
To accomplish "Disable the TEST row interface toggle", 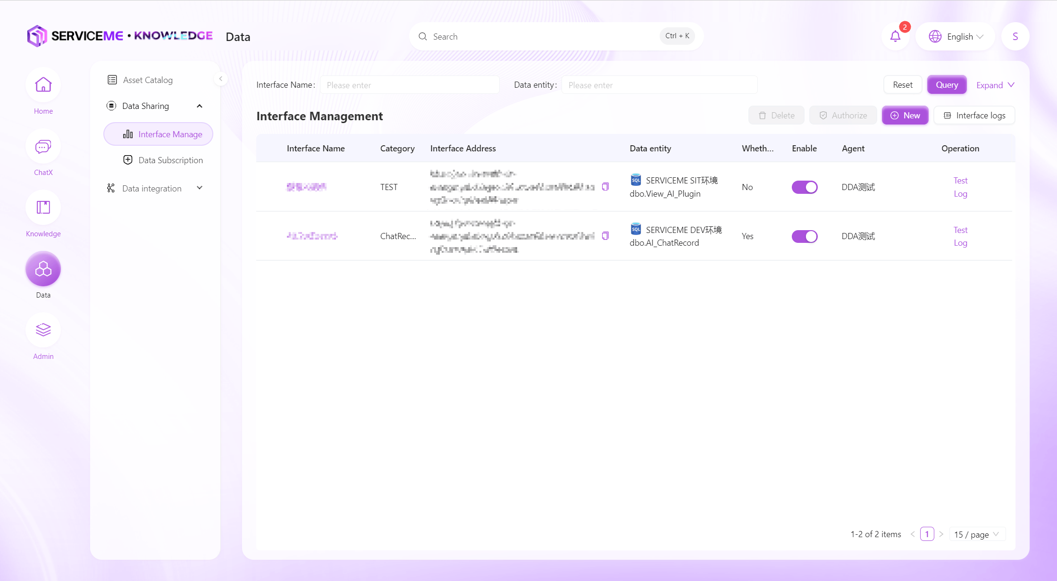I will click(x=804, y=187).
